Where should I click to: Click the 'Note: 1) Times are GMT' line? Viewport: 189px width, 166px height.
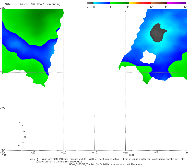tap(107, 159)
